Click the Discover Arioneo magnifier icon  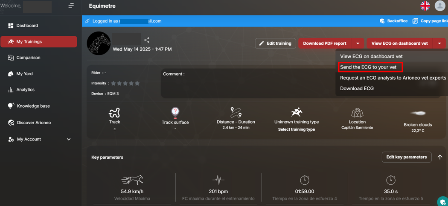point(11,123)
